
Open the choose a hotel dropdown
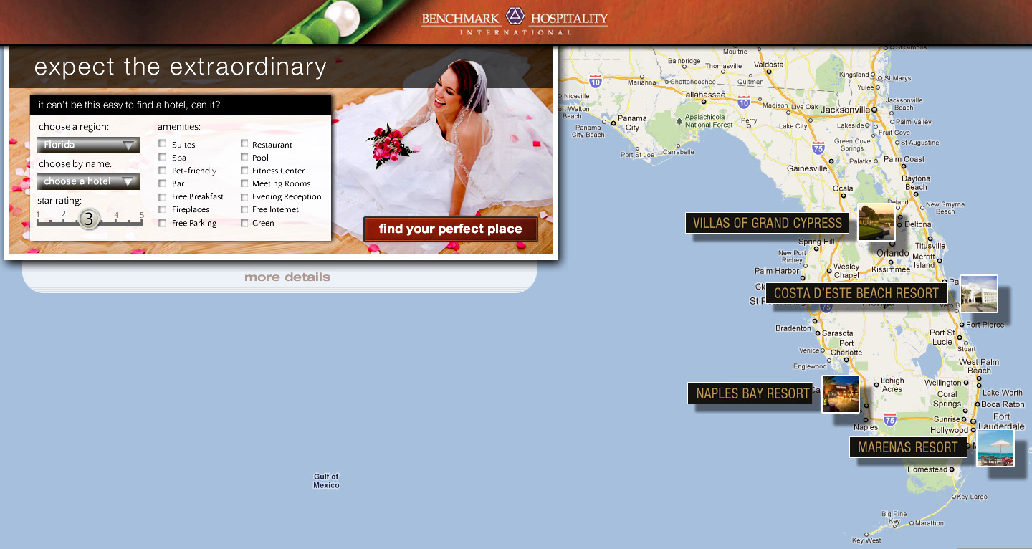88,181
